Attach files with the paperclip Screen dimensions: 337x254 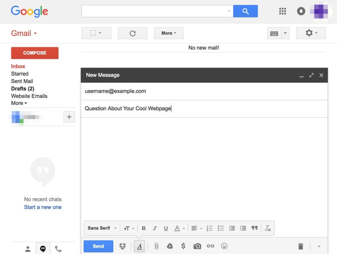tap(156, 246)
